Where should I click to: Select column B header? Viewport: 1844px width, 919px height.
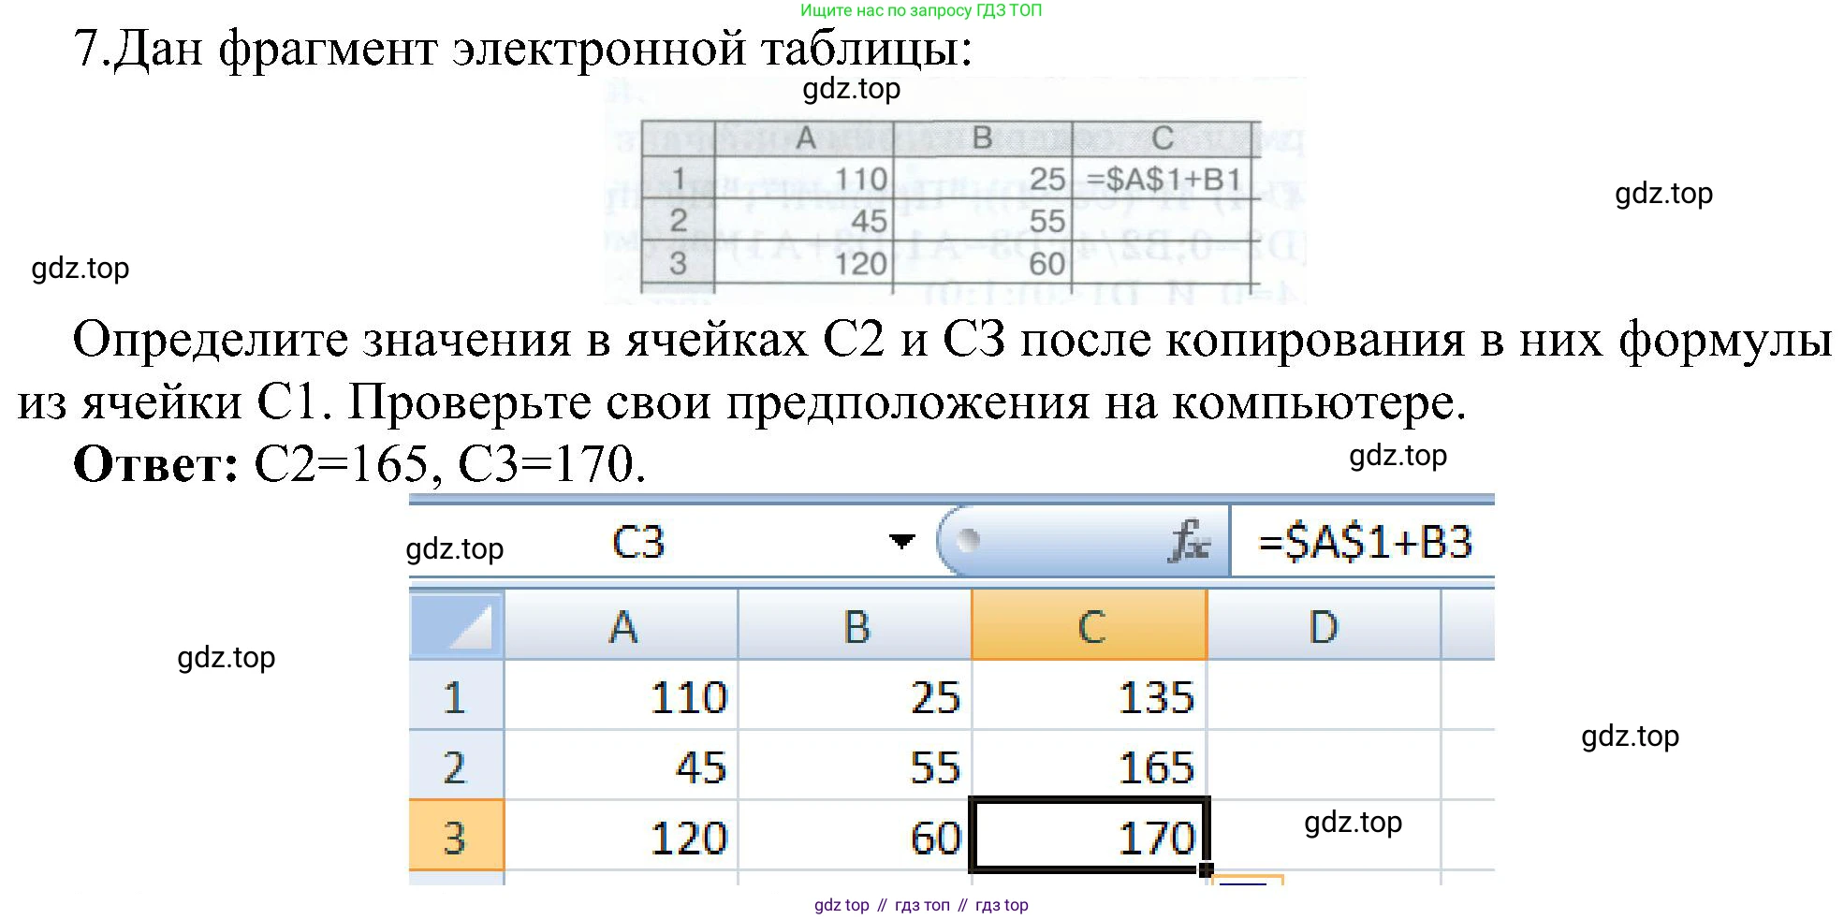tap(856, 626)
